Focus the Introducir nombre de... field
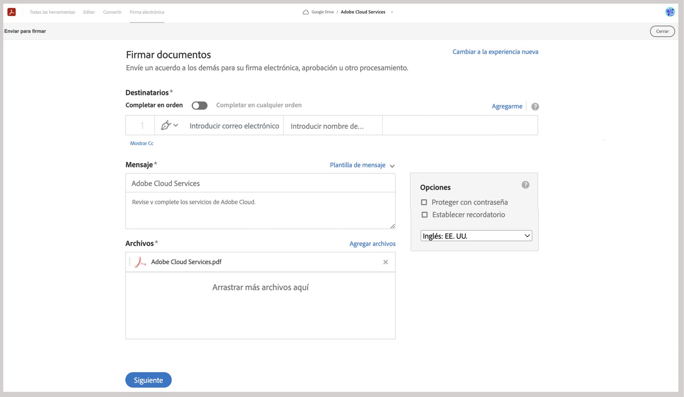Image resolution: width=684 pixels, height=397 pixels. coord(333,126)
